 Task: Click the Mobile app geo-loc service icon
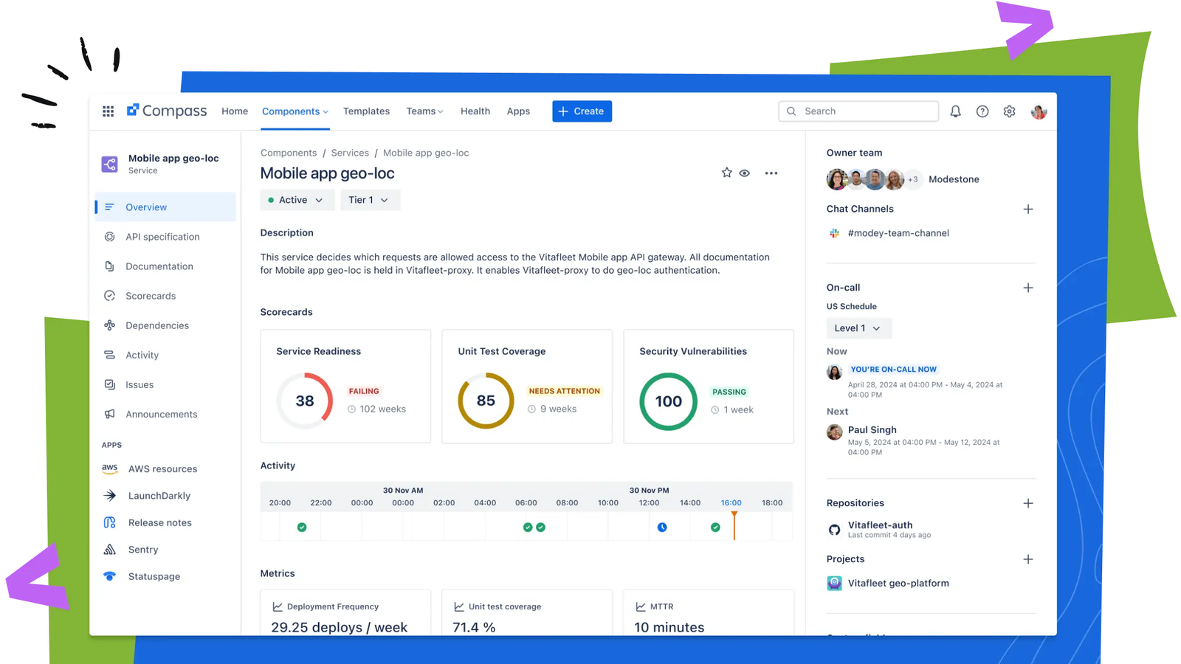pyautogui.click(x=109, y=164)
